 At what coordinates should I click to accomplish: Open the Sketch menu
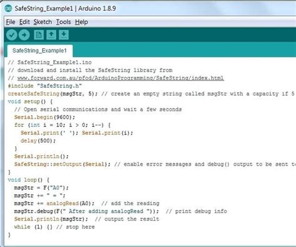click(42, 22)
